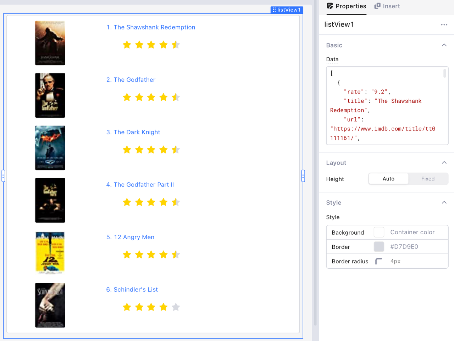Click the left resize handle of listView1
The image size is (454, 341).
[x=4, y=176]
